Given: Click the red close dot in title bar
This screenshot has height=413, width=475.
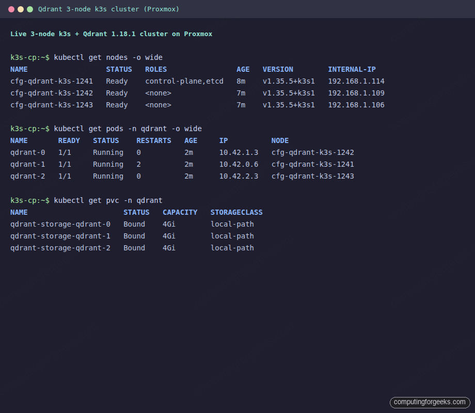Looking at the screenshot, I should [11, 9].
